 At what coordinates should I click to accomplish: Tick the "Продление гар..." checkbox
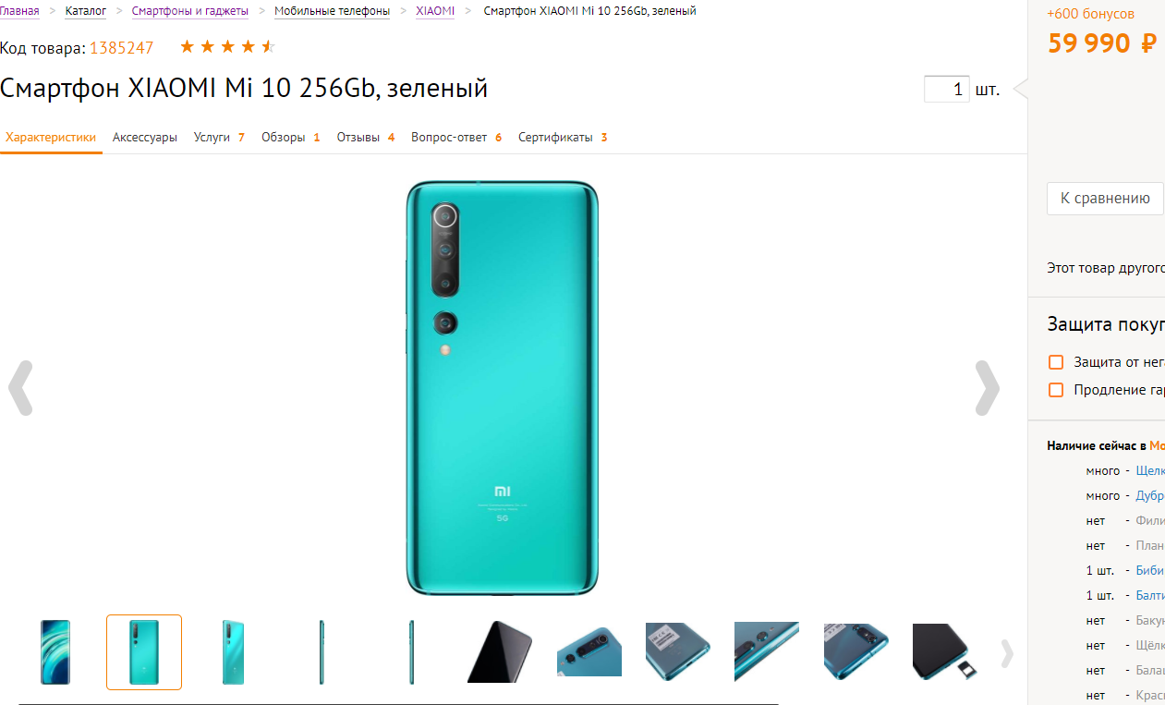pos(1056,390)
